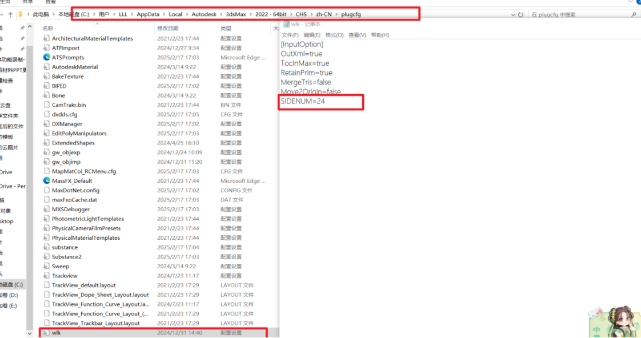Refresh the plugcfg folder view
This screenshot has height=338, width=641.
[x=520, y=14]
